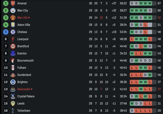Click the Crystal Palace club crest
Image resolution: width=163 pixels, height=114 pixels.
pyautogui.click(x=13, y=96)
